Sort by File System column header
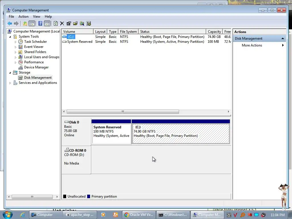Screen dimensions: 292x219 (x=128, y=31)
